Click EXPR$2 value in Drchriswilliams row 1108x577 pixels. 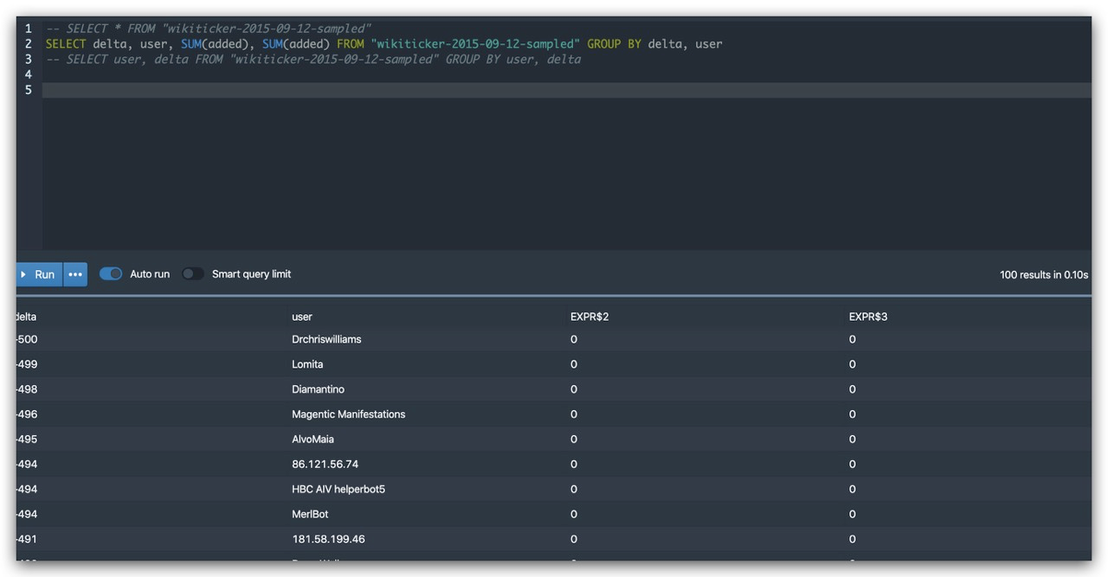pos(574,339)
